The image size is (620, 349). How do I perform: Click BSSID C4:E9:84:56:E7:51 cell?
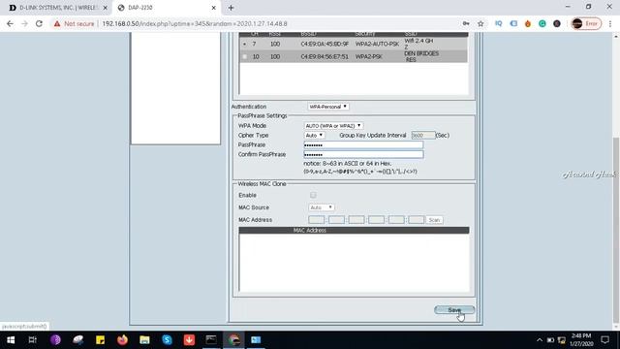coord(325,56)
